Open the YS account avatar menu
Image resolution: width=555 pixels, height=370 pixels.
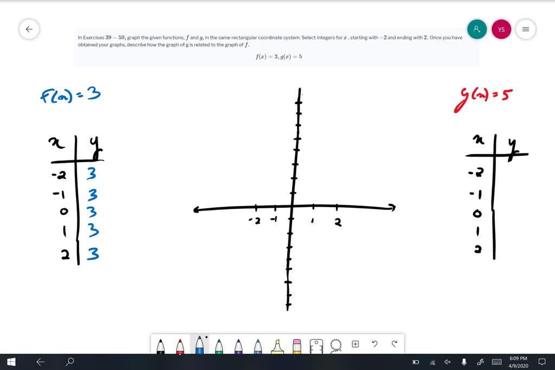(501, 29)
